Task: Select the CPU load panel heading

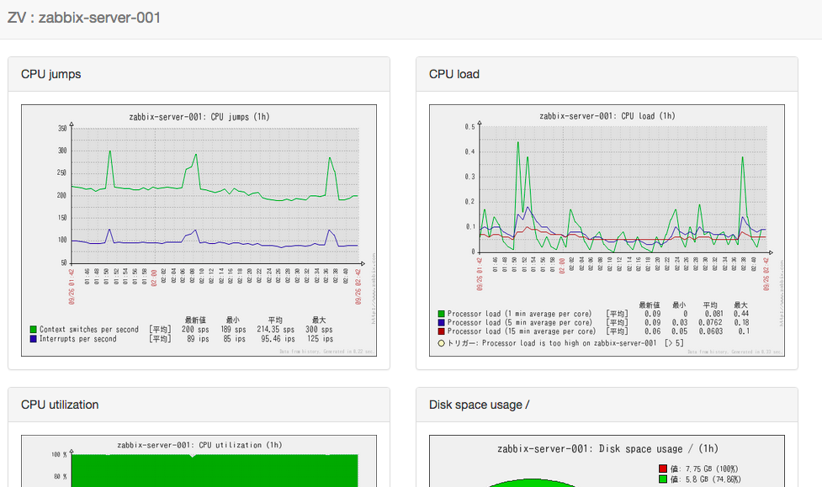Action: tap(454, 75)
